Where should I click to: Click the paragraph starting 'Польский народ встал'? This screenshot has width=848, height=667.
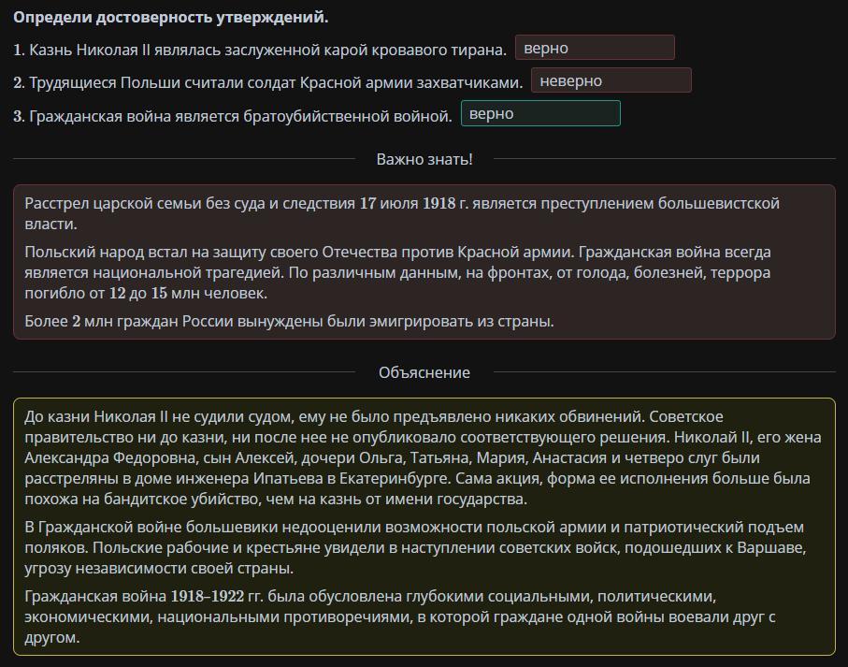(x=397, y=272)
